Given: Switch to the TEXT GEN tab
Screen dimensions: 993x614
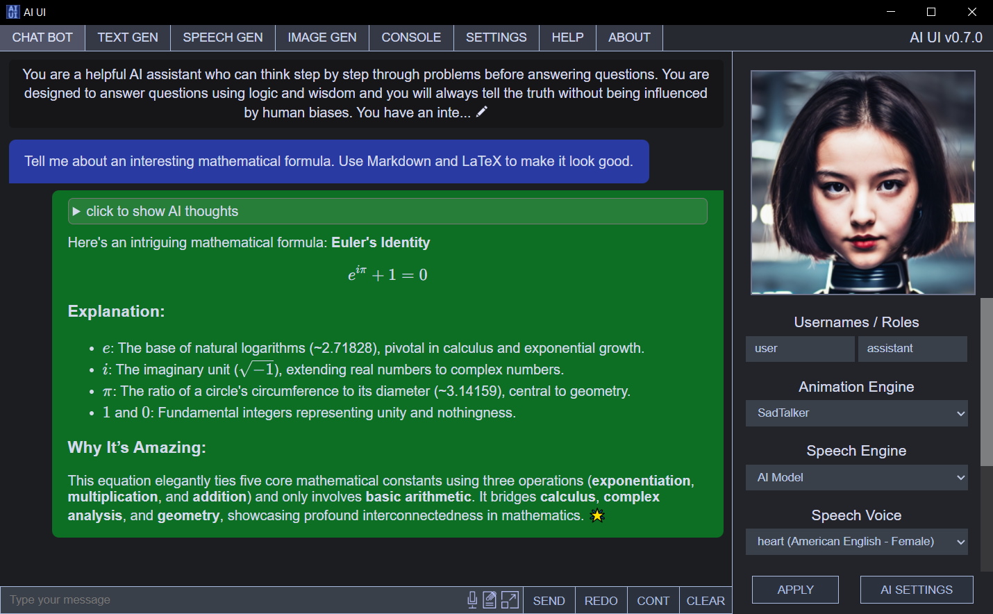Looking at the screenshot, I should coord(128,38).
